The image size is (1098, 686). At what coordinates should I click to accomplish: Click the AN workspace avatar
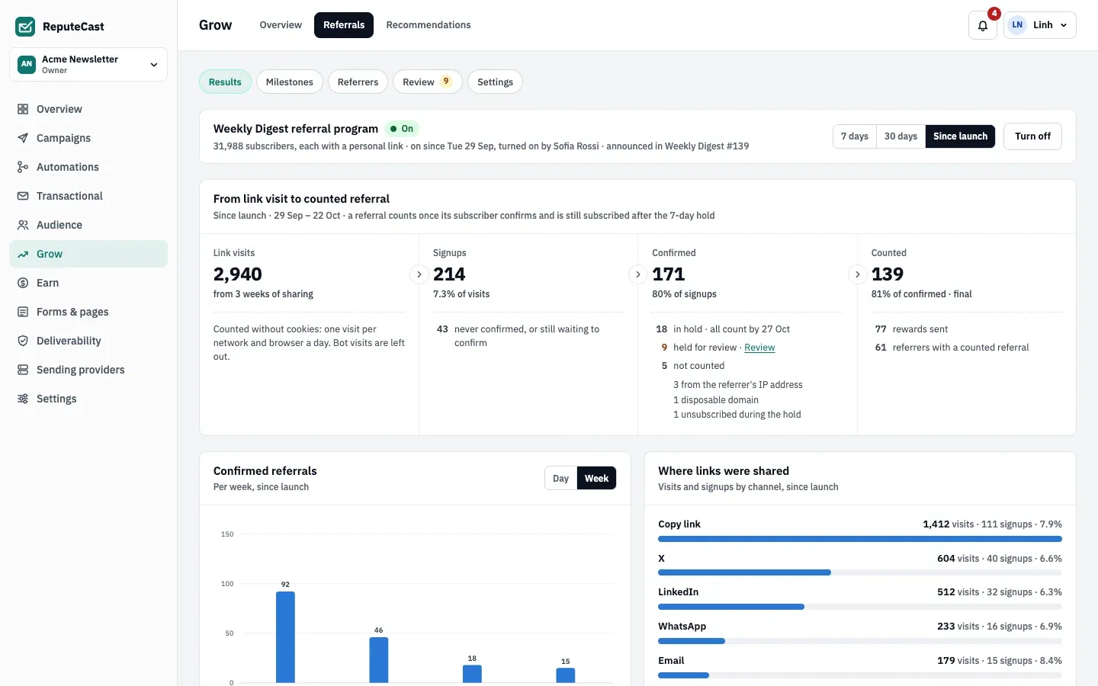pyautogui.click(x=27, y=64)
